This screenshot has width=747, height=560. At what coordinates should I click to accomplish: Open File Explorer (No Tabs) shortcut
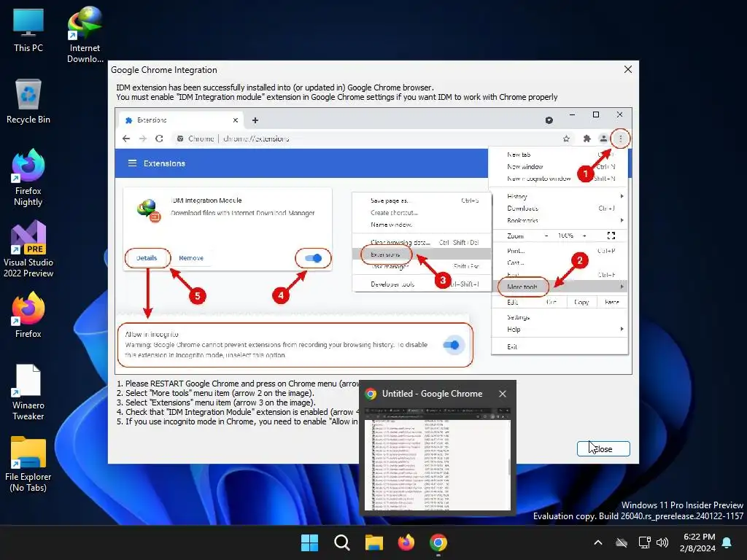pyautogui.click(x=28, y=464)
